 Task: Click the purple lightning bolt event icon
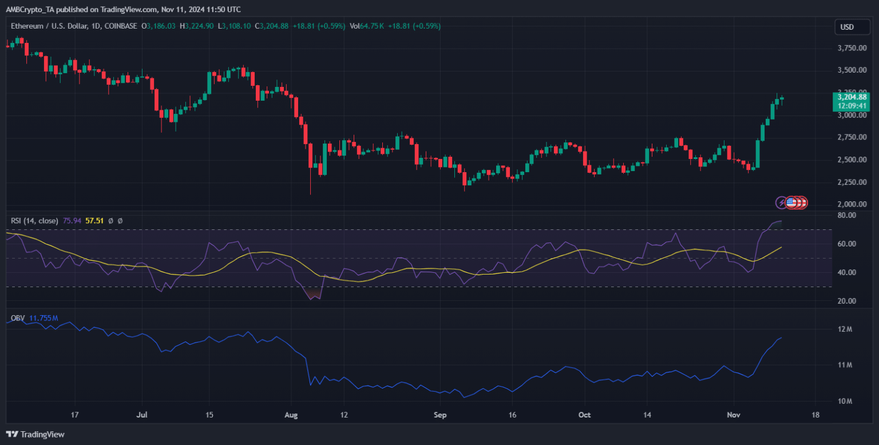[x=782, y=202]
